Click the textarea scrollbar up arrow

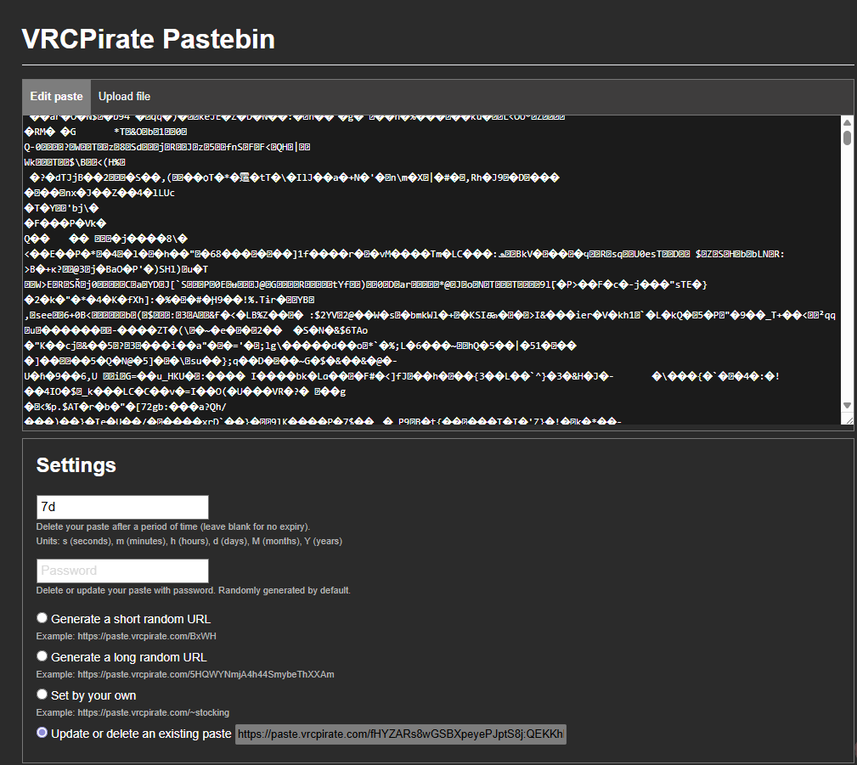[847, 122]
